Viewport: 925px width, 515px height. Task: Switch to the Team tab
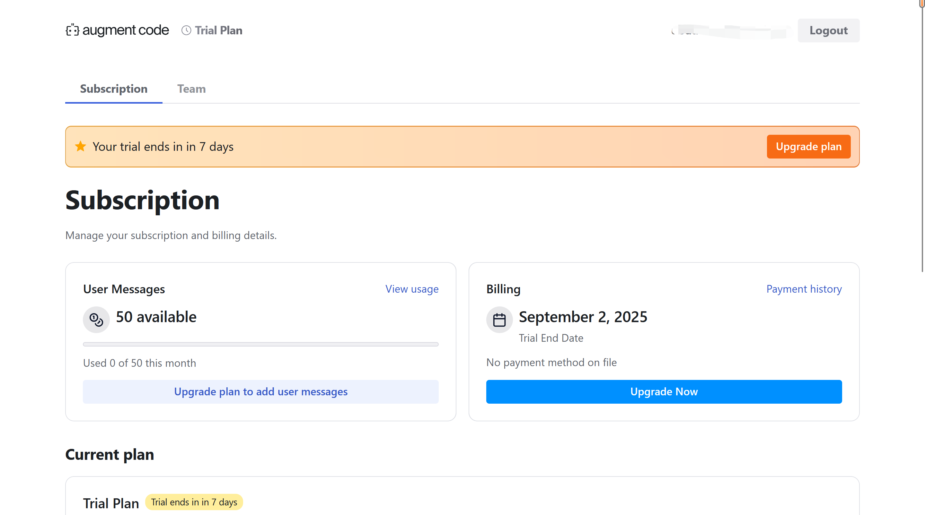(191, 89)
